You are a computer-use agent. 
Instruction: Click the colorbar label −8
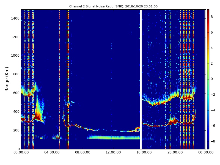(x=213, y=141)
